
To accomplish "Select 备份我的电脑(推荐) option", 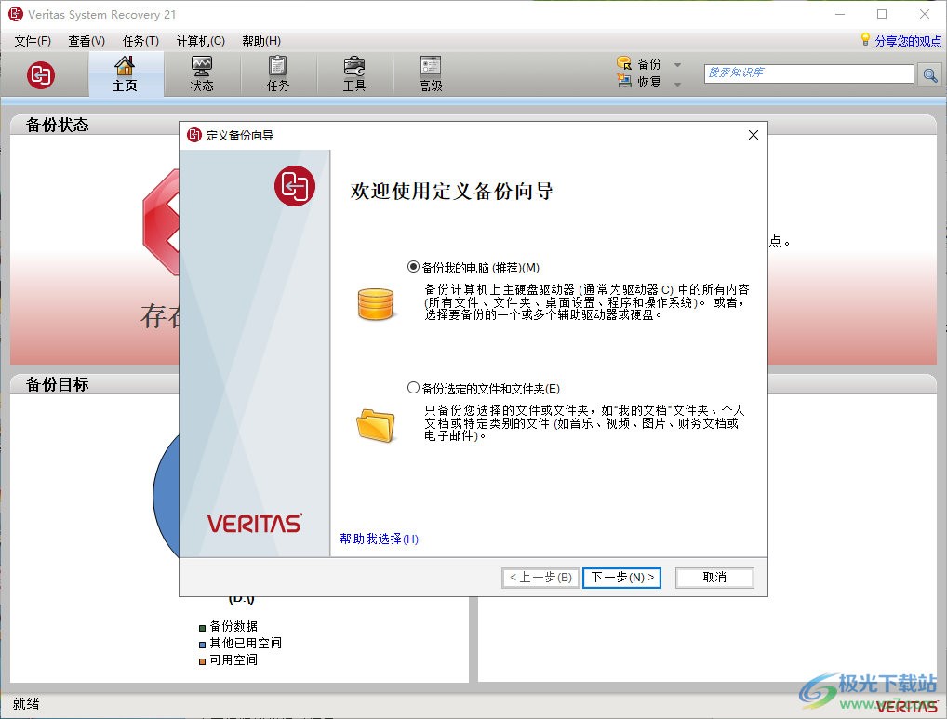I will (x=413, y=267).
